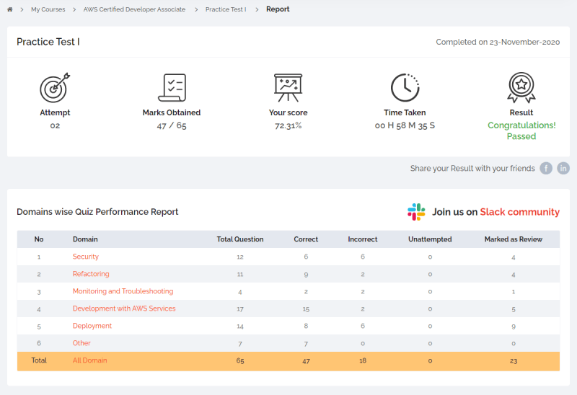Screen dimensions: 577x395
Task: Open the Security domain link
Action: (86, 257)
